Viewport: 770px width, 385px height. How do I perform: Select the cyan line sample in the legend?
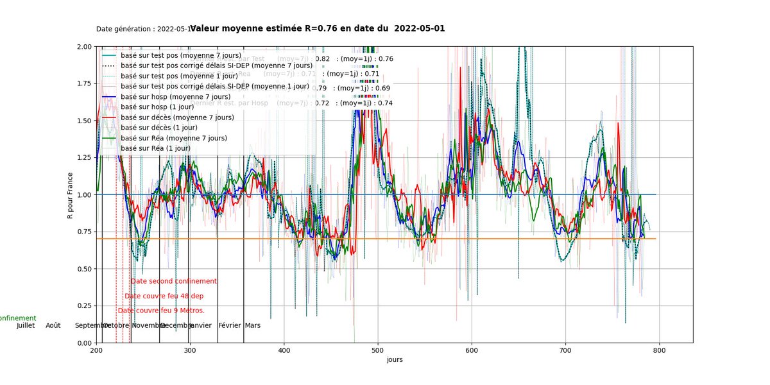tap(109, 56)
